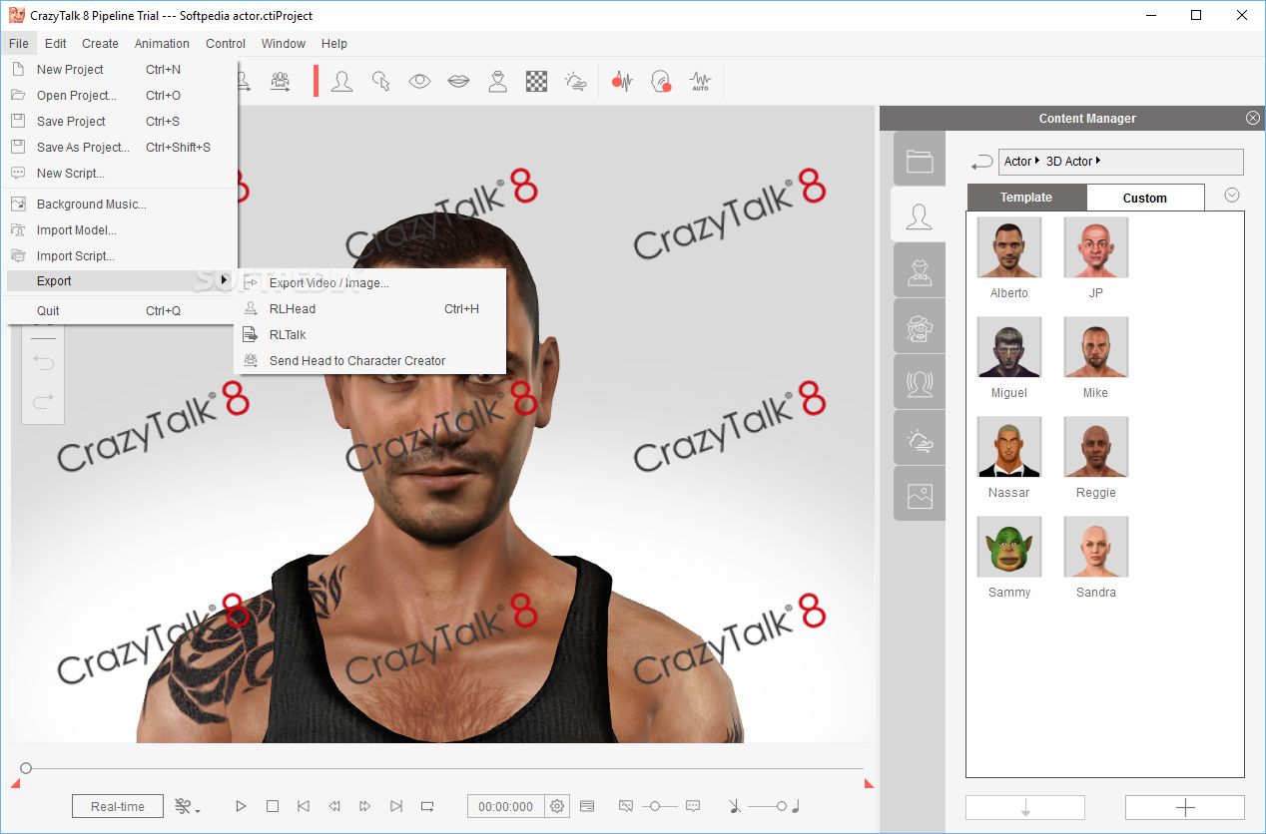Open the Eye settings tool

coord(419,82)
